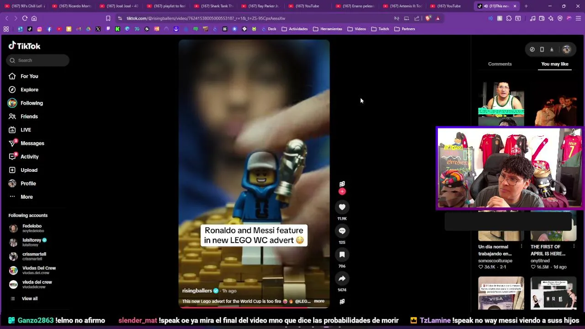585x329 pixels.
Task: Switch to the Comments tab
Action: tap(500, 64)
